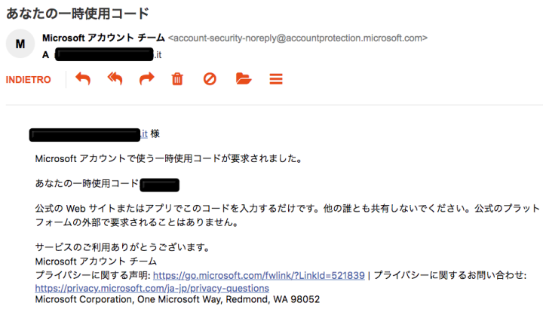Click the Microsoft Corporation Redmond address line
543x309 pixels.
point(177,299)
